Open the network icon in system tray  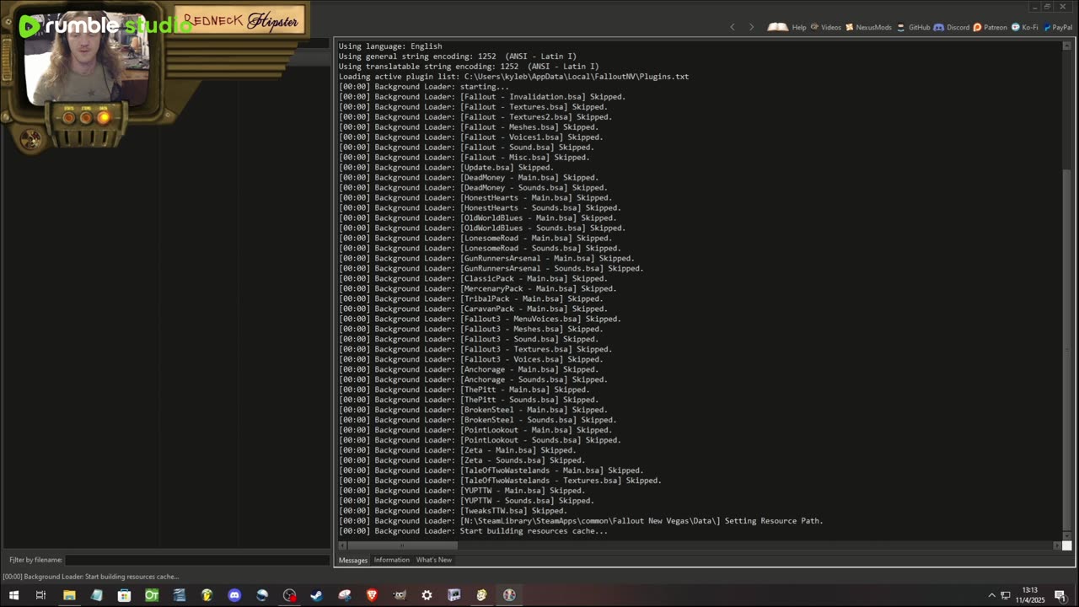click(1006, 595)
